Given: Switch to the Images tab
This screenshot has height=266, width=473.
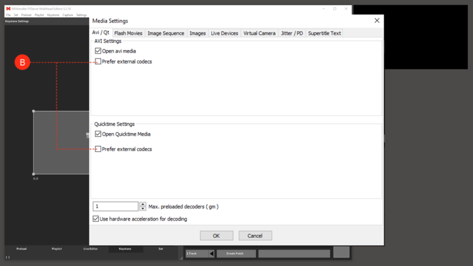Looking at the screenshot, I should point(198,33).
